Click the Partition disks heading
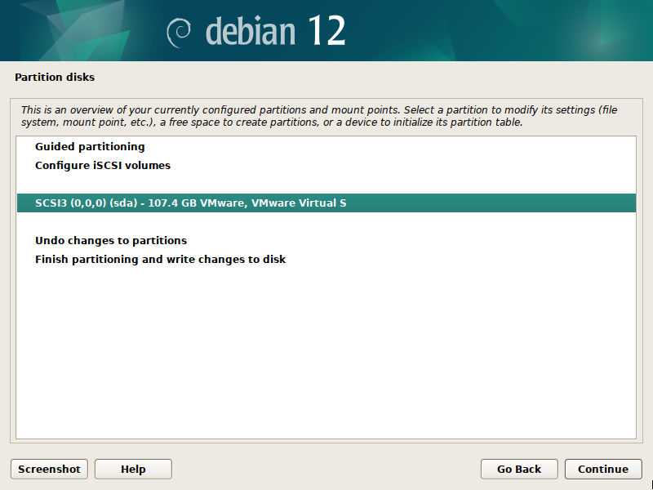The width and height of the screenshot is (653, 490). tap(55, 77)
